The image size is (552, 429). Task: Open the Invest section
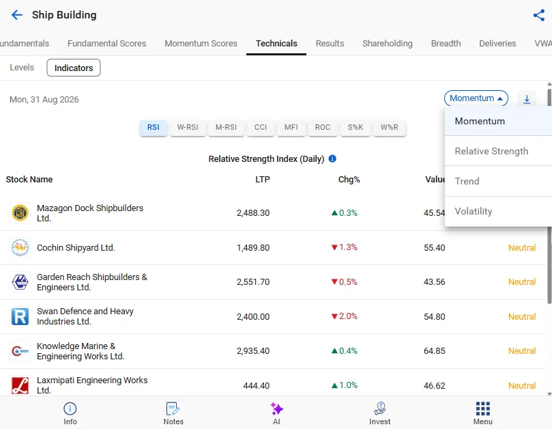point(380,413)
